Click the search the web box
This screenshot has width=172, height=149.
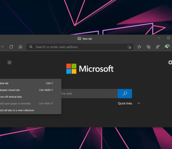[x=90, y=94]
